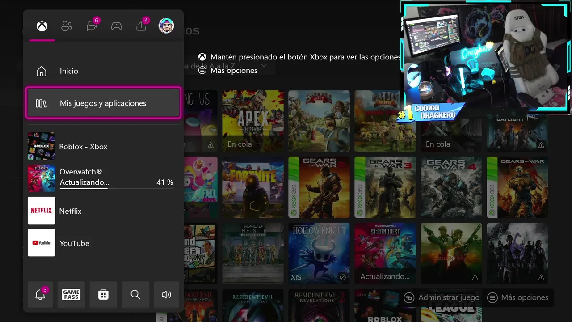Open notifications bell icon
572x322 pixels.
(x=40, y=295)
